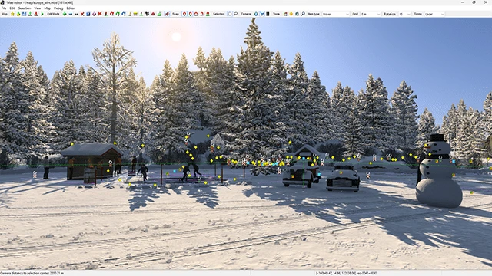Screen dimensions: 492x276
Task: Click the yellow star new map icon
Action: click(12, 14)
